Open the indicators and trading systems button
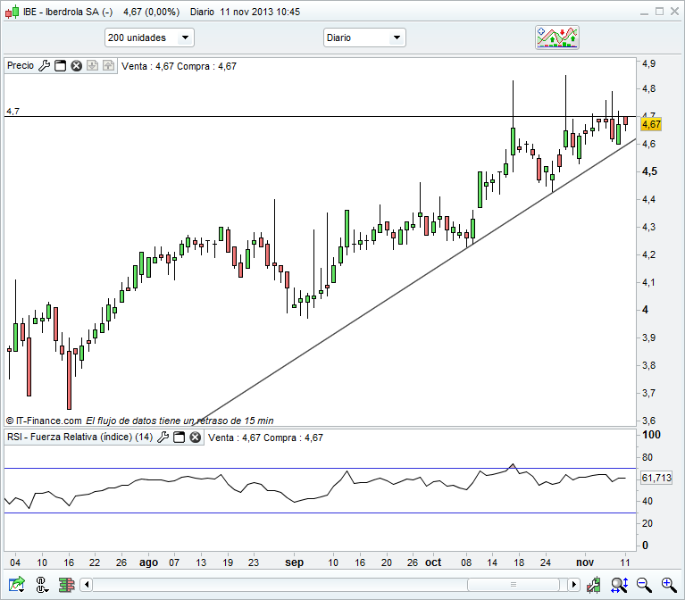The height and width of the screenshot is (600, 685). (x=558, y=37)
